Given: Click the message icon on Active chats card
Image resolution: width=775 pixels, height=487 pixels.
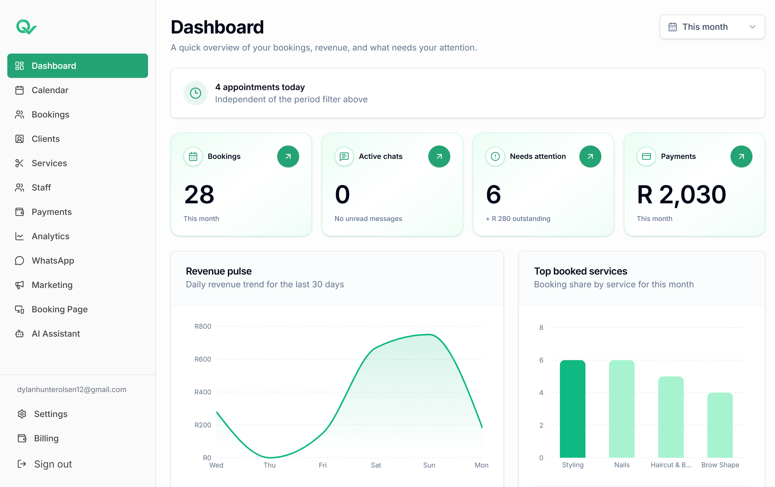Looking at the screenshot, I should (x=344, y=157).
